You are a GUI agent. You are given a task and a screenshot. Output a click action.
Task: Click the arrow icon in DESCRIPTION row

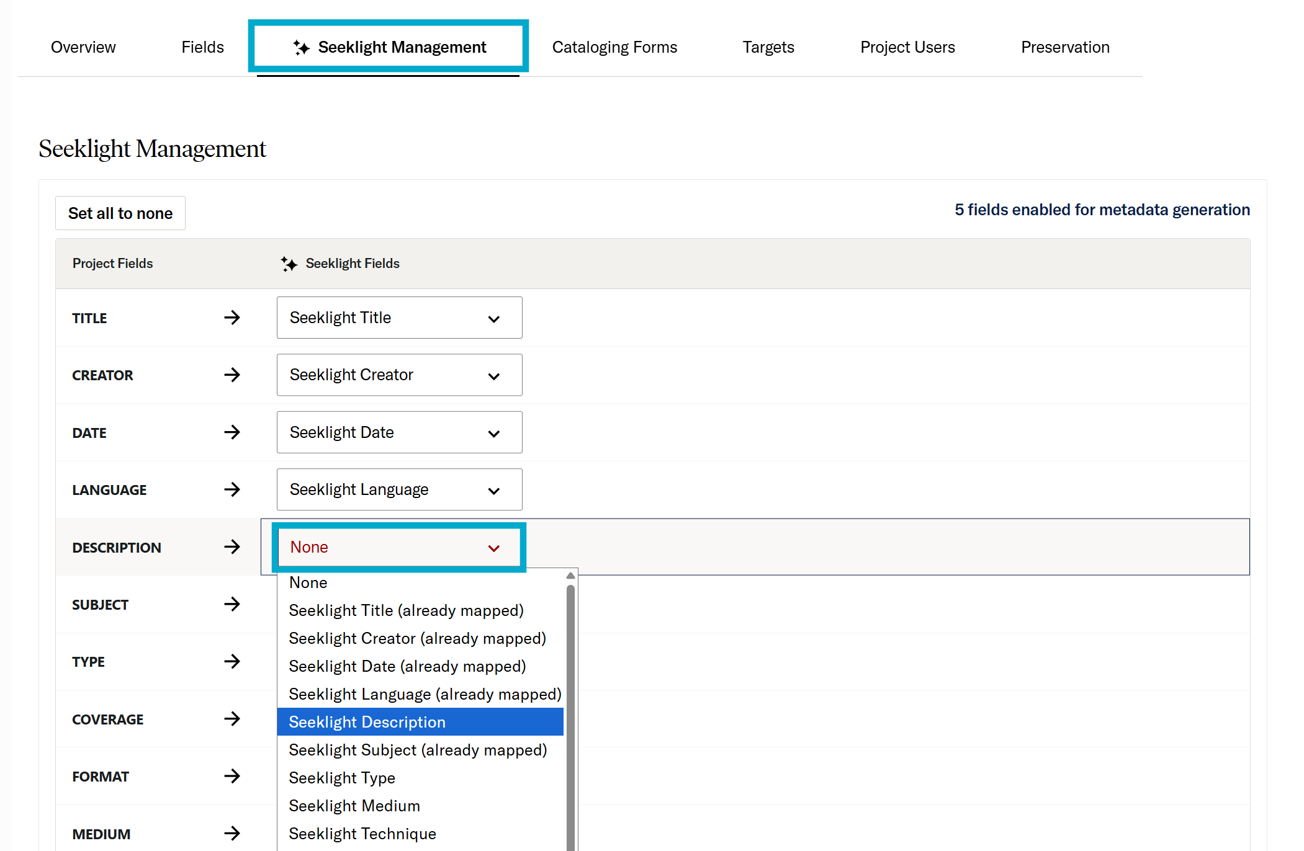pyautogui.click(x=232, y=547)
